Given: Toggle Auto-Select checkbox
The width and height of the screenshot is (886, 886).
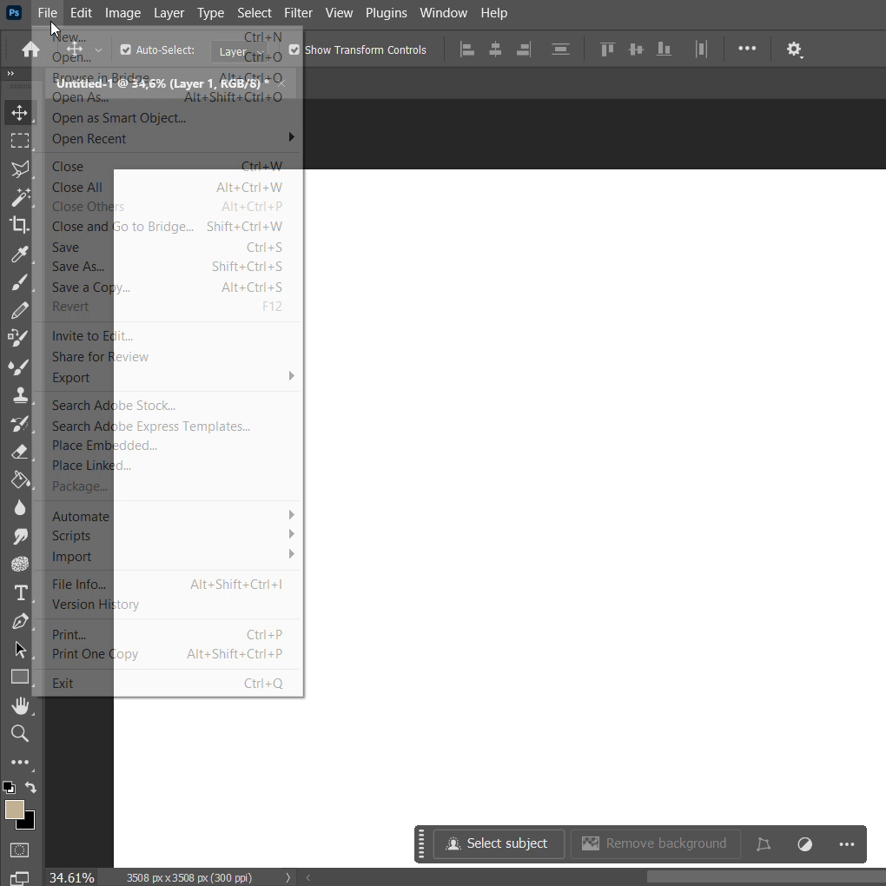Looking at the screenshot, I should (125, 50).
